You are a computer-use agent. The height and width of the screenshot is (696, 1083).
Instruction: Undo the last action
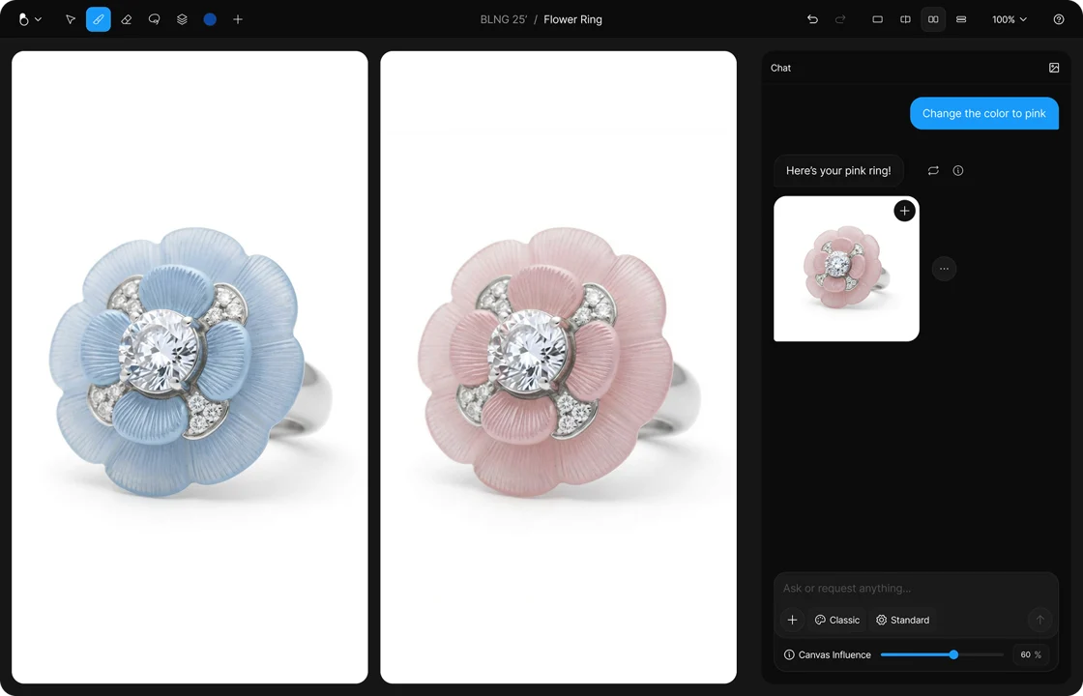(x=812, y=19)
